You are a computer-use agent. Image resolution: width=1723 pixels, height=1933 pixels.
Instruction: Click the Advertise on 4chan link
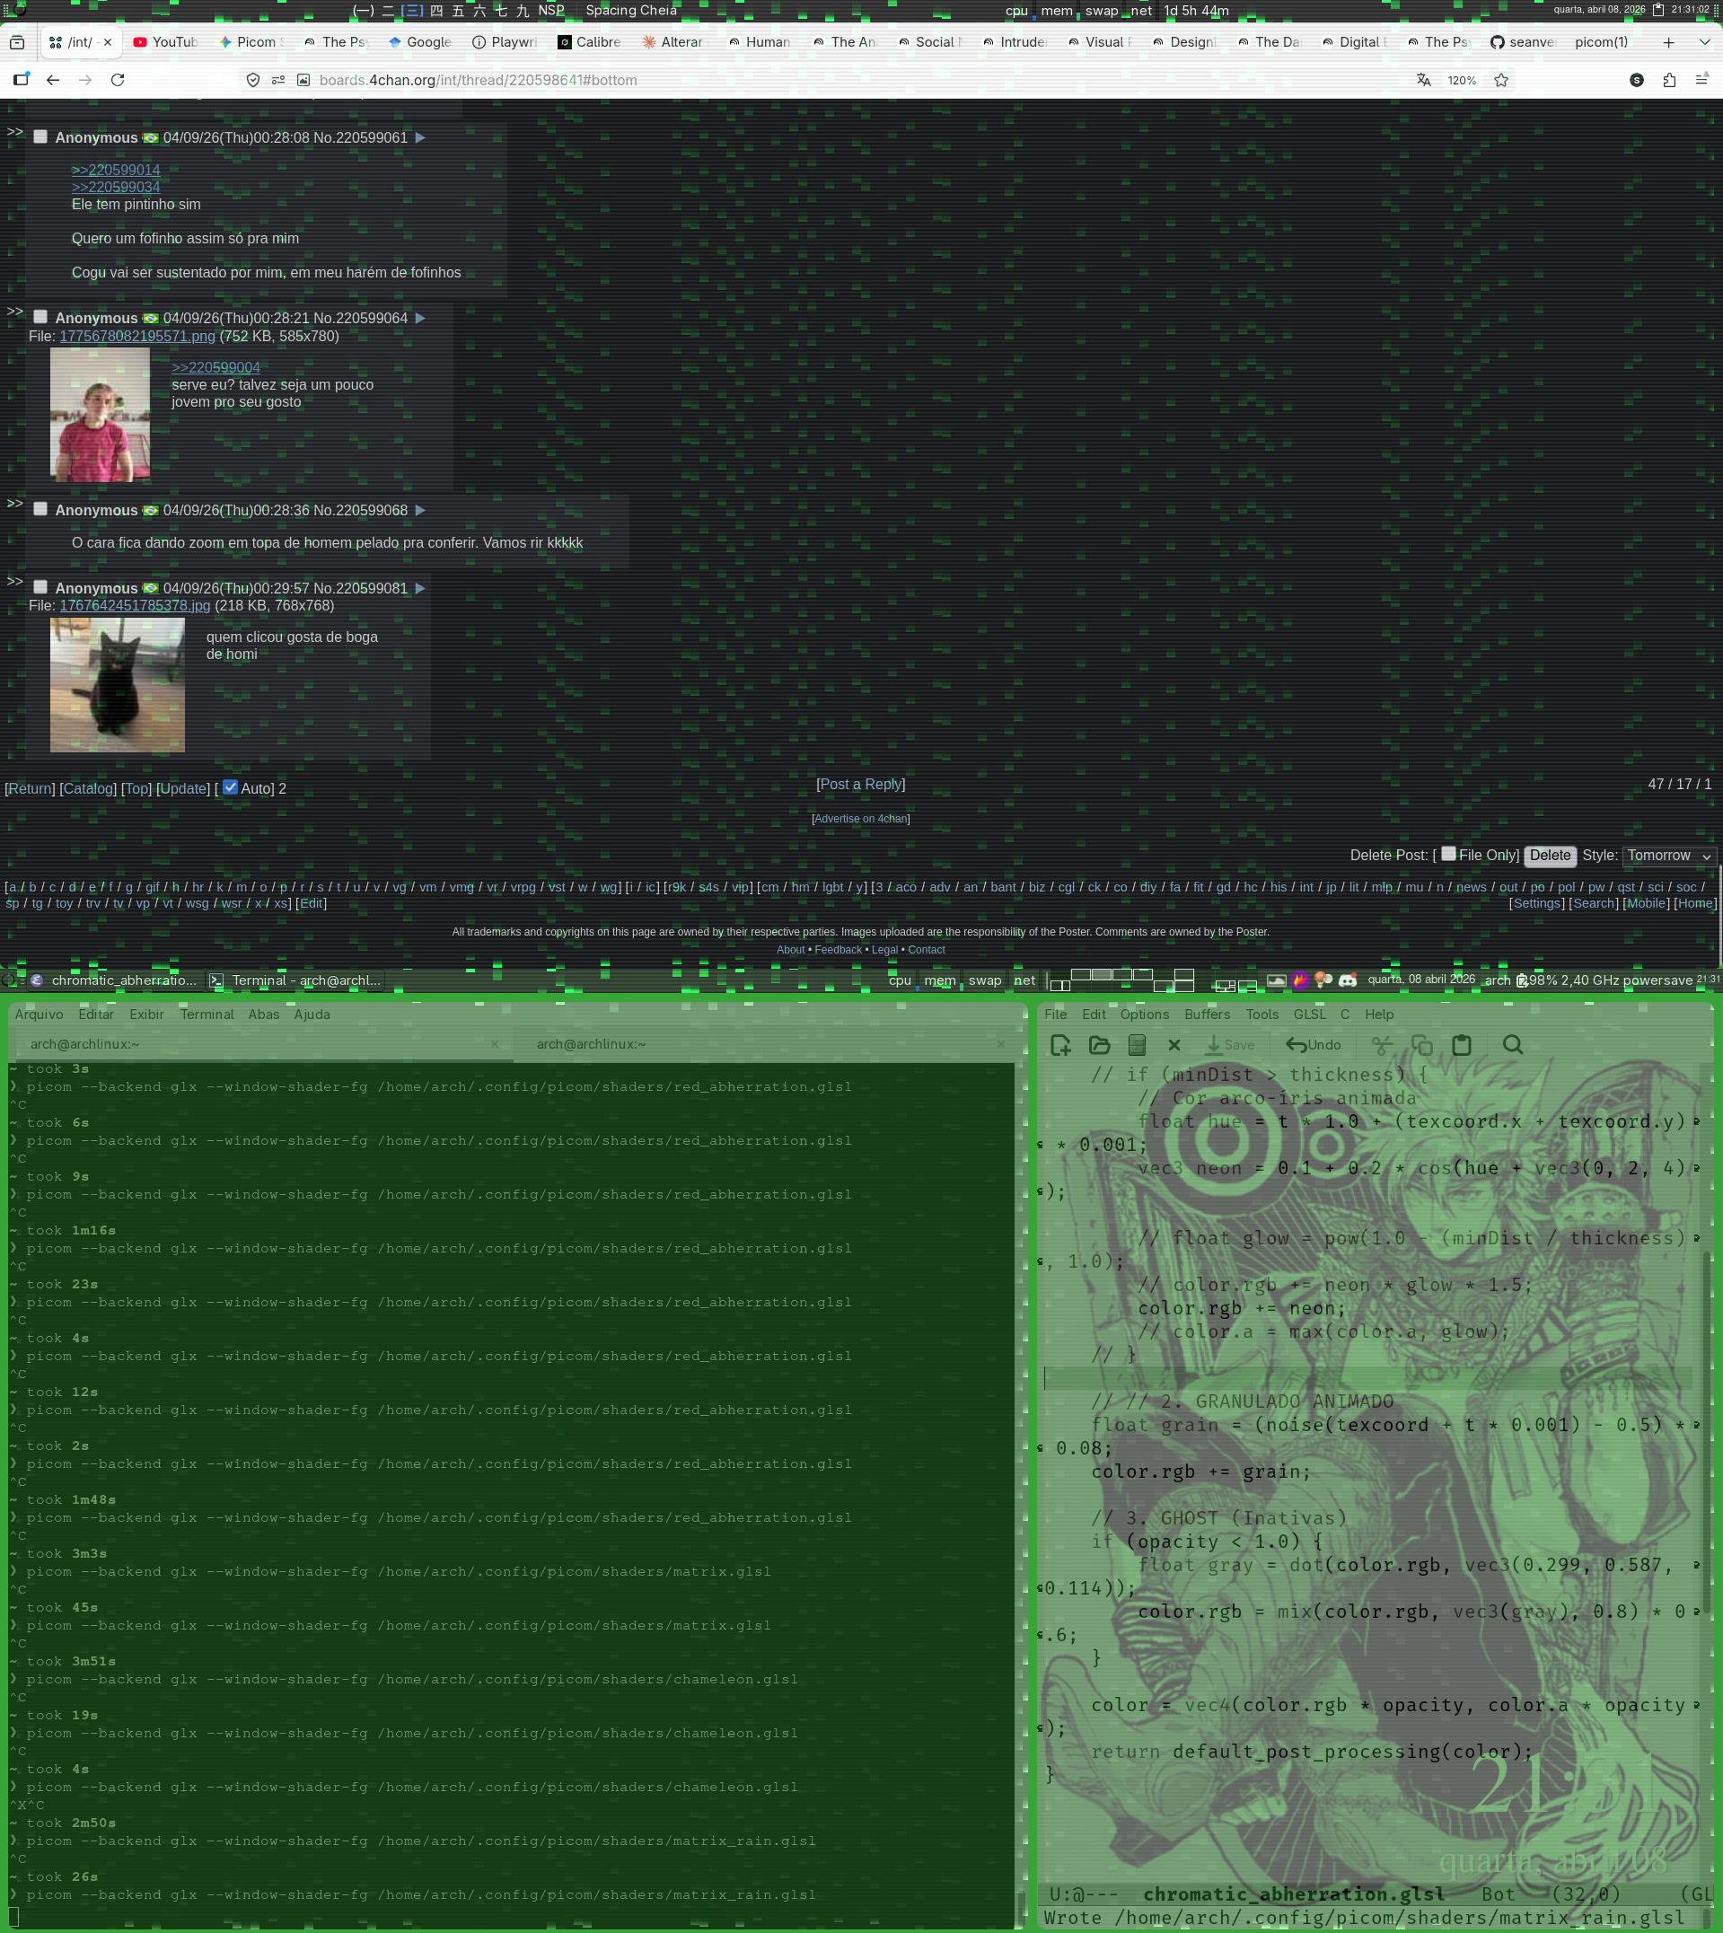click(x=860, y=819)
